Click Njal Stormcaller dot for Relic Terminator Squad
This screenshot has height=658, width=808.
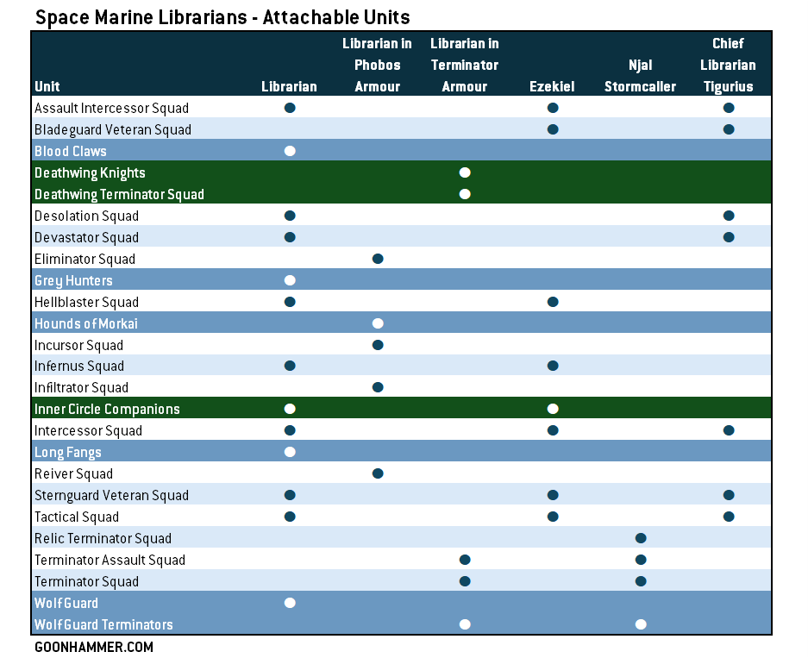[641, 538]
